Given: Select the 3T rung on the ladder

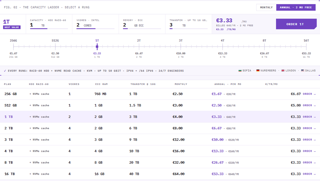Looking at the screenshot, I should pyautogui.click(x=181, y=40).
